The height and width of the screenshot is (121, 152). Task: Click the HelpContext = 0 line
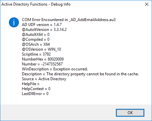36,89
